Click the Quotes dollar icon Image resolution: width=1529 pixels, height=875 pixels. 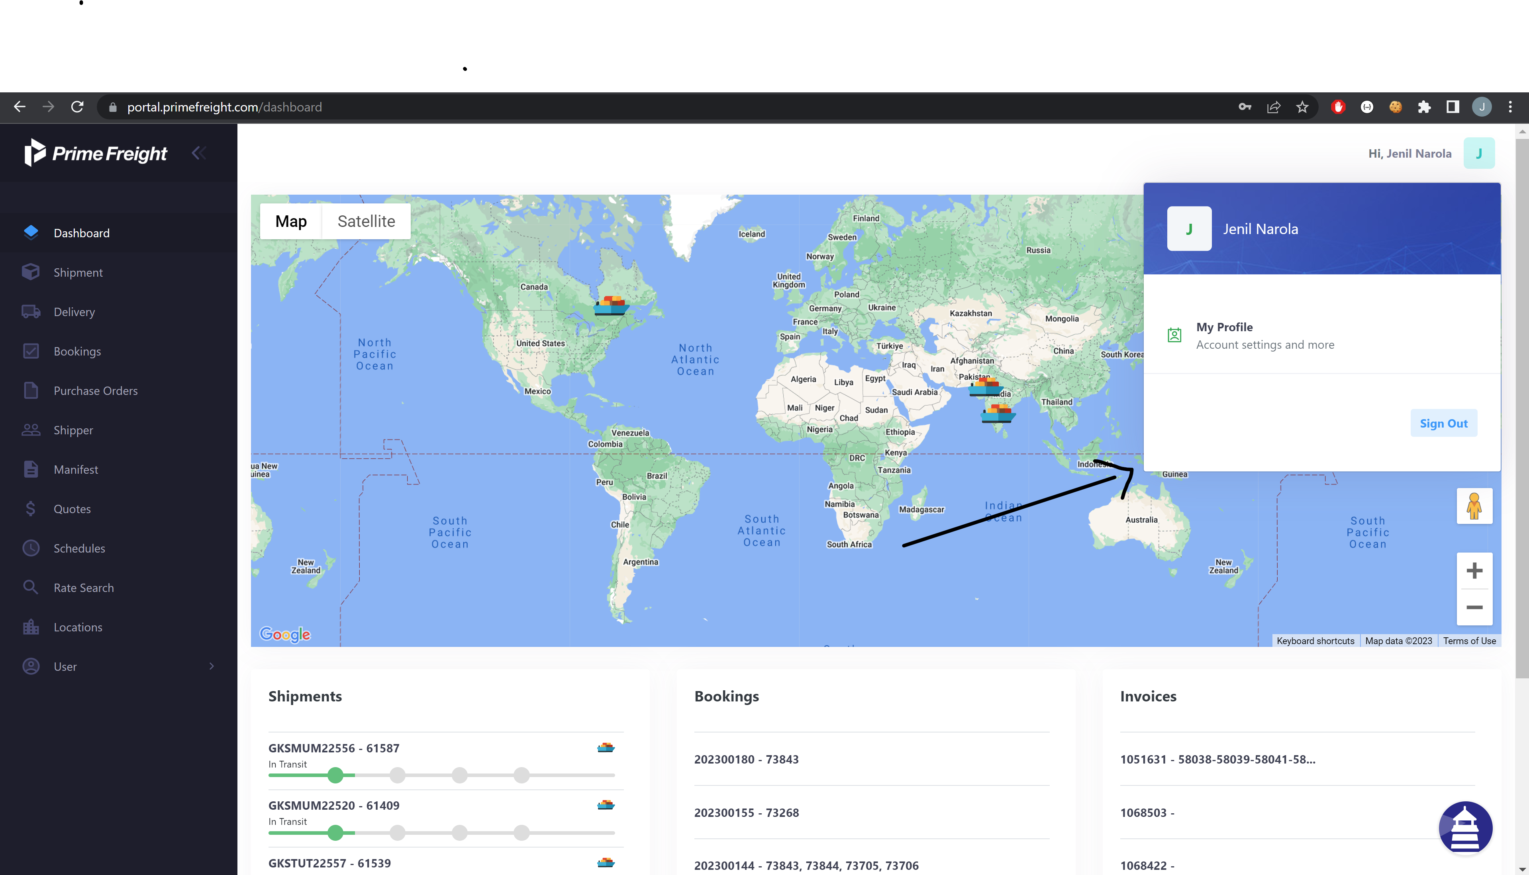pos(31,508)
